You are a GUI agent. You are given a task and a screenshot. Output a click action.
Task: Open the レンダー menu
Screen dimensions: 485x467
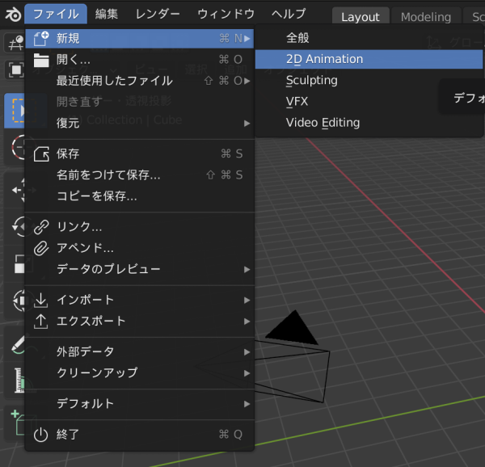158,14
